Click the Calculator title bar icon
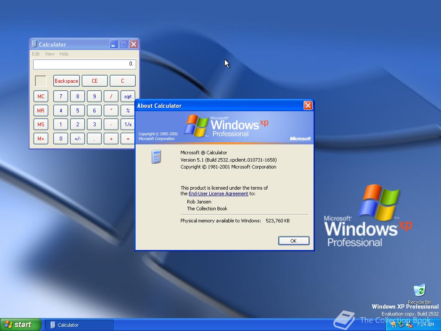 click(34, 44)
